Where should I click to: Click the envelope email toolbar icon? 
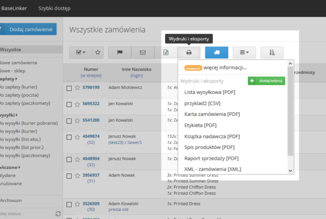[143, 53]
